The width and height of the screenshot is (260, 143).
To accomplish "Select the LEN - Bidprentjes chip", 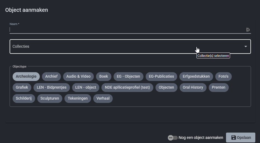I will pos(52,87).
